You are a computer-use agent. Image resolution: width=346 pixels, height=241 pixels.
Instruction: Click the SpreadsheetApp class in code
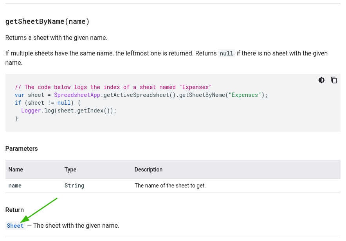point(77,95)
